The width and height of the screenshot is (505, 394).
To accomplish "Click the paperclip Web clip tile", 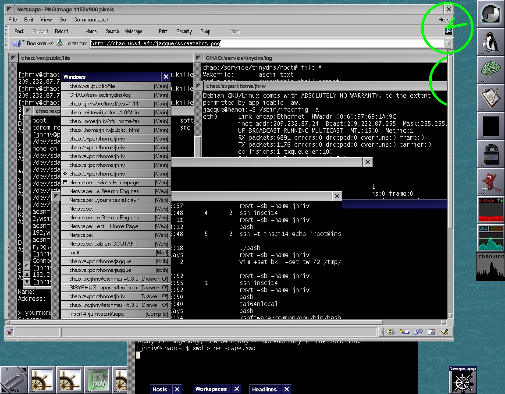I will [x=13, y=380].
